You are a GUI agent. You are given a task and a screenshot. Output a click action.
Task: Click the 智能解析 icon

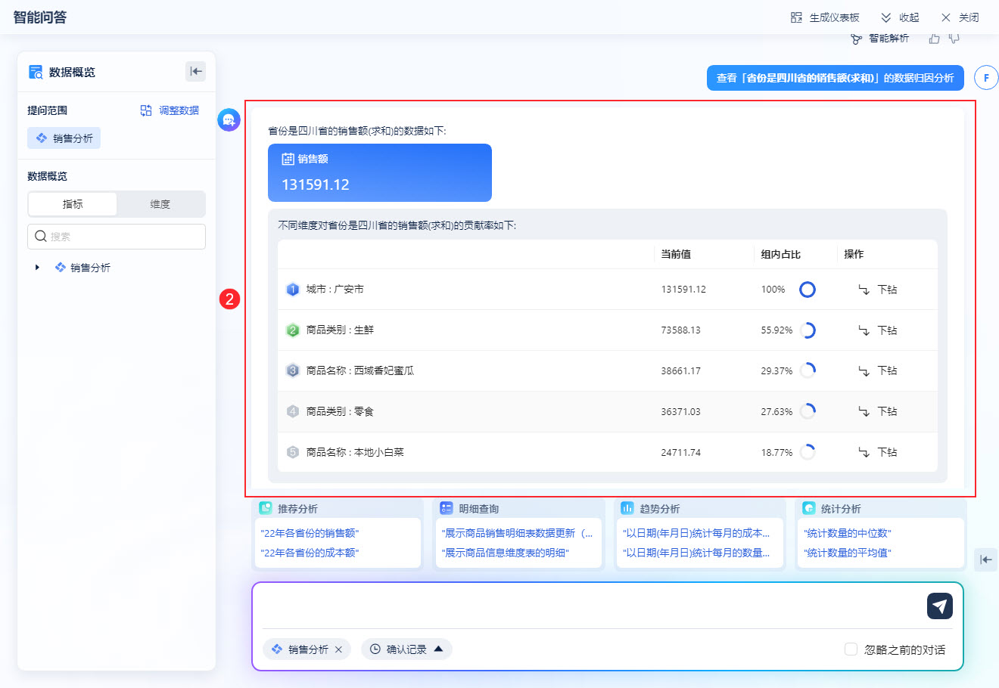click(x=857, y=39)
